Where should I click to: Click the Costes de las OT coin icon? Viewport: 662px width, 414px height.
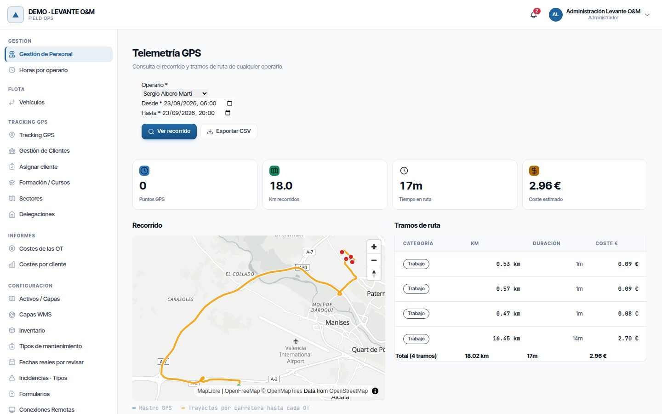click(x=12, y=249)
